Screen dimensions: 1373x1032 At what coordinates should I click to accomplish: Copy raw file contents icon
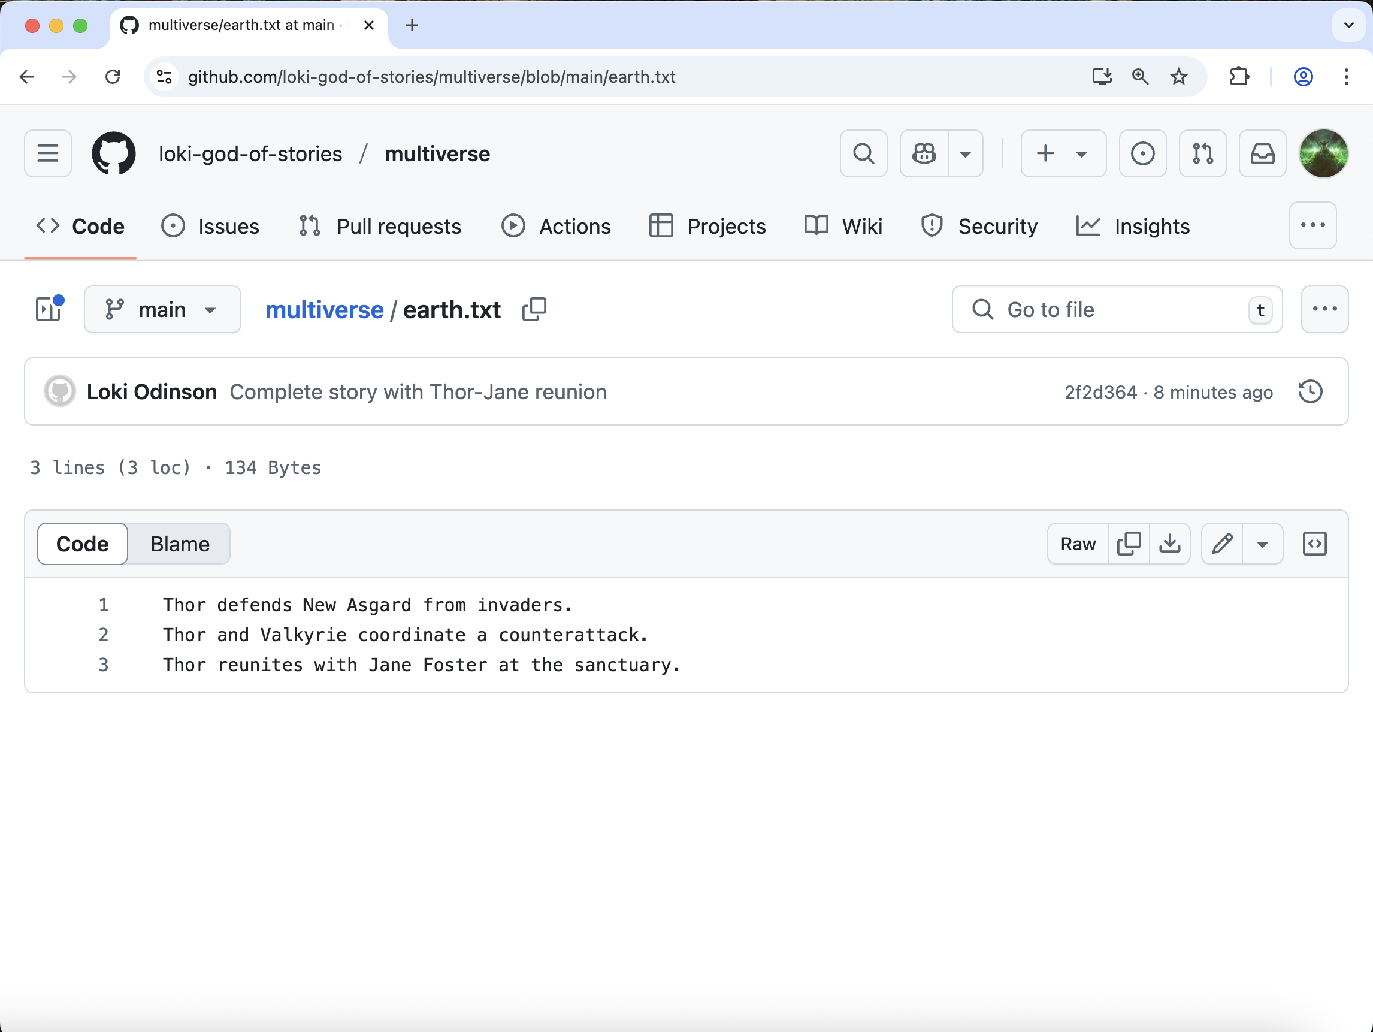[1129, 544]
